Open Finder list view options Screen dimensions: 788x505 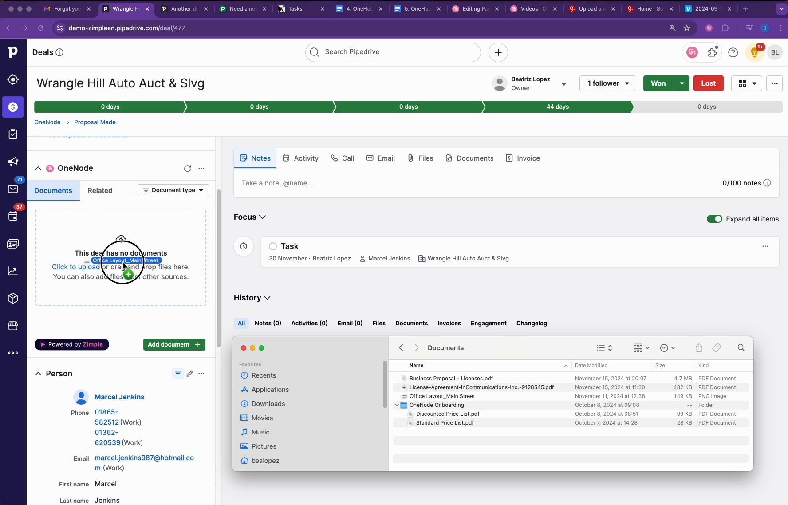pos(605,348)
